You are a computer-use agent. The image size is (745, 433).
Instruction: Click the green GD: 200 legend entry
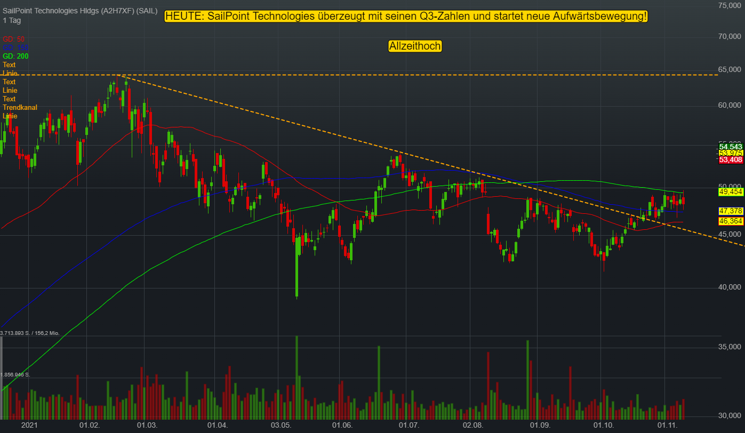coord(15,56)
